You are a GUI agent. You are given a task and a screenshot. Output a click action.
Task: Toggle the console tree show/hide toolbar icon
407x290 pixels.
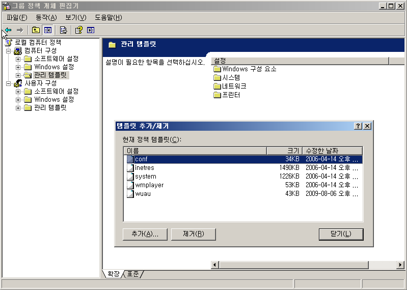click(48, 30)
